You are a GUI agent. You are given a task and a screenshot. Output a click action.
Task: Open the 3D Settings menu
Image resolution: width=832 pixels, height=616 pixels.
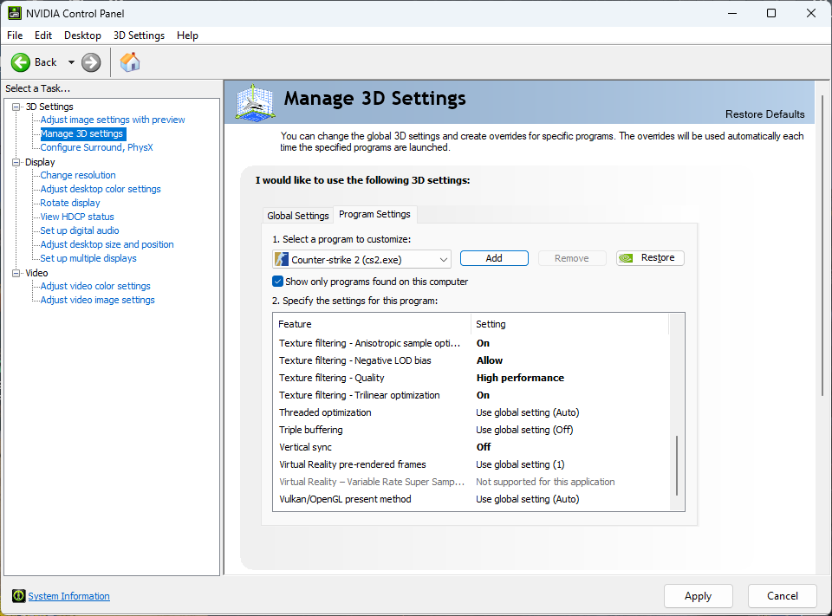138,36
